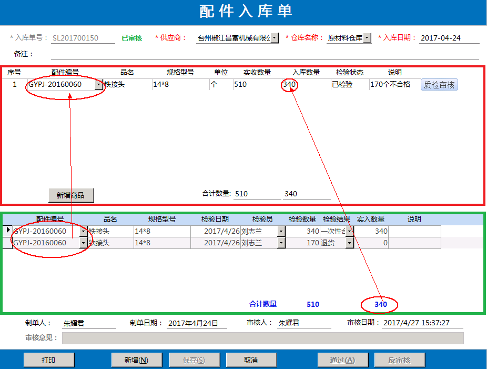The height and width of the screenshot is (369, 487).
Task: Click the 审核意见 input box
Action: 263,338
